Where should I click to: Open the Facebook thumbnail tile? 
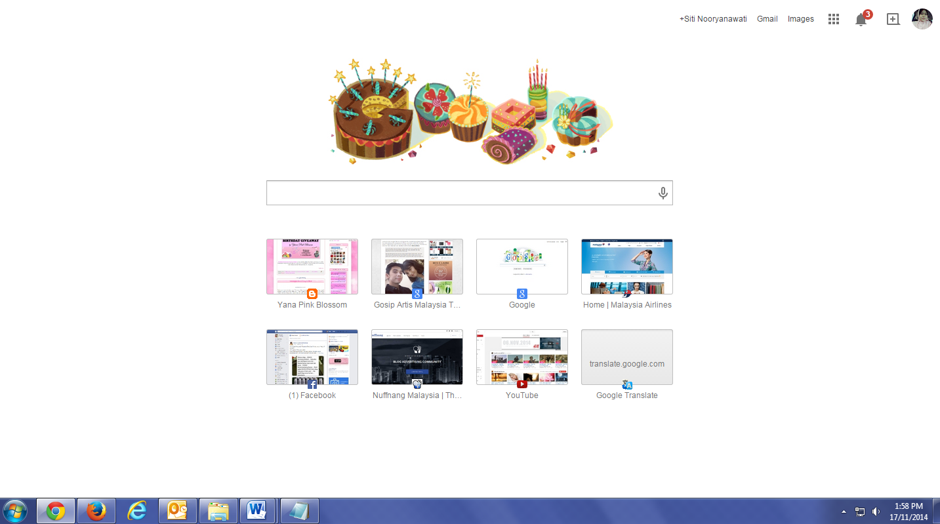(312, 357)
